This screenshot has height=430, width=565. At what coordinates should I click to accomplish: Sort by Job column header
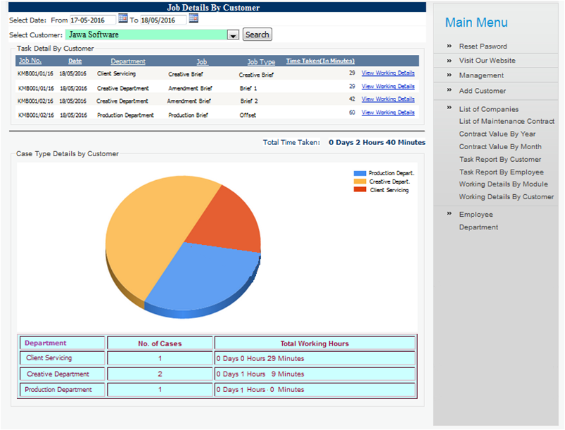click(202, 62)
